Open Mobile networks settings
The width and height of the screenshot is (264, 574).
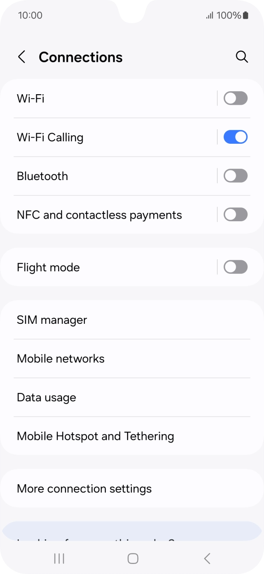tap(60, 358)
